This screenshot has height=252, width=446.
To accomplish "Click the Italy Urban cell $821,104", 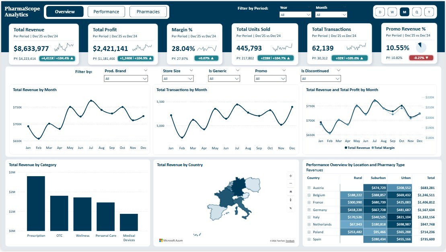I will 400,217.
